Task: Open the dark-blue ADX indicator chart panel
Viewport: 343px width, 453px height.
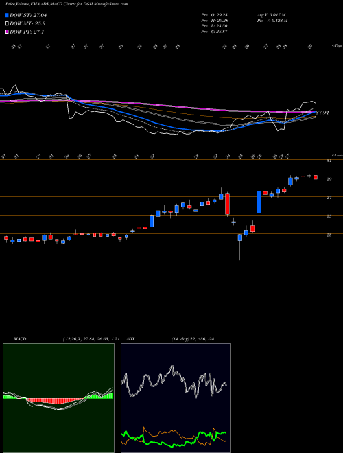Action: coord(176,398)
